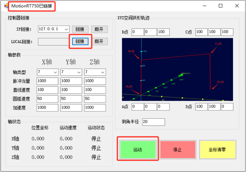
Task: Select Z轴 脉冲当量 field
Action: [x=95, y=81]
